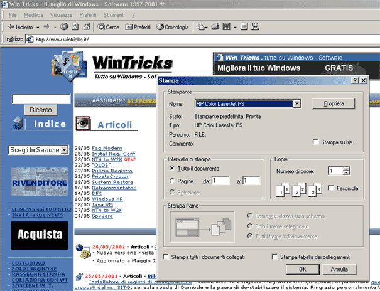
Task: Select the Tutto il documento radio button
Action: pos(172,168)
